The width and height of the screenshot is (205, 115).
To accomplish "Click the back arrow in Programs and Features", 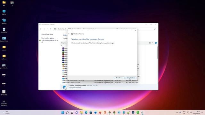I will 41,29.
